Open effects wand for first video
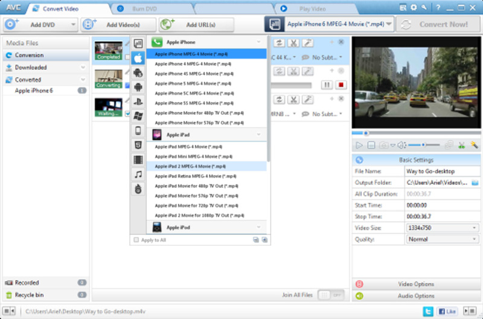 307,43
